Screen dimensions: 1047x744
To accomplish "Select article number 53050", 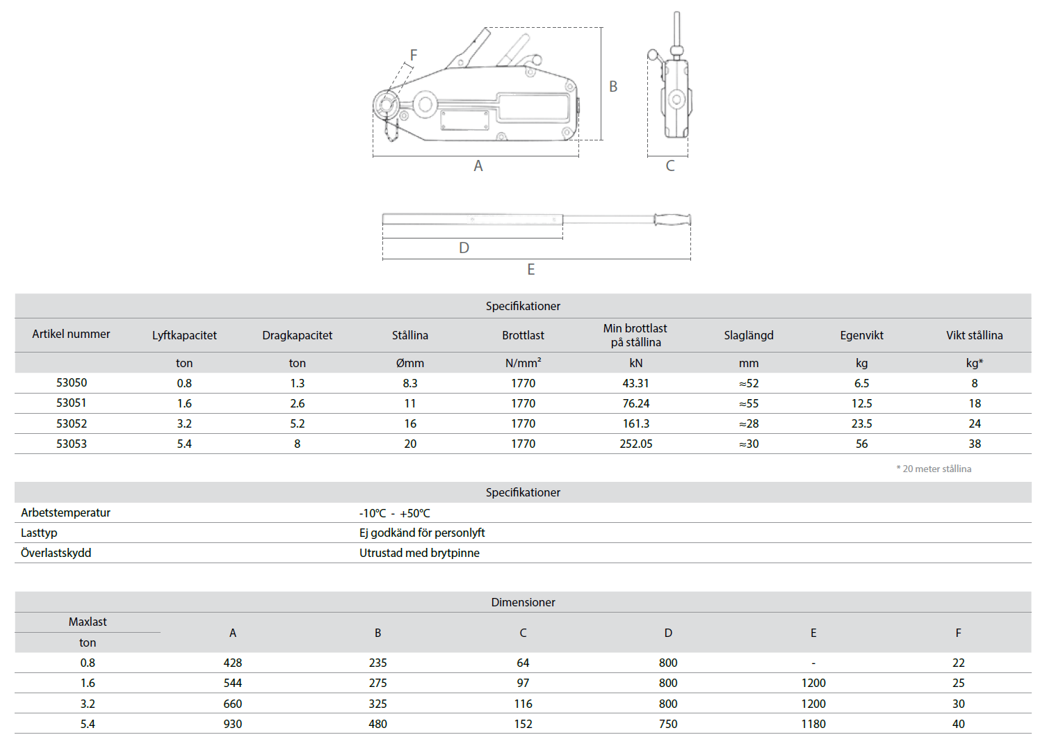I will tap(72, 382).
